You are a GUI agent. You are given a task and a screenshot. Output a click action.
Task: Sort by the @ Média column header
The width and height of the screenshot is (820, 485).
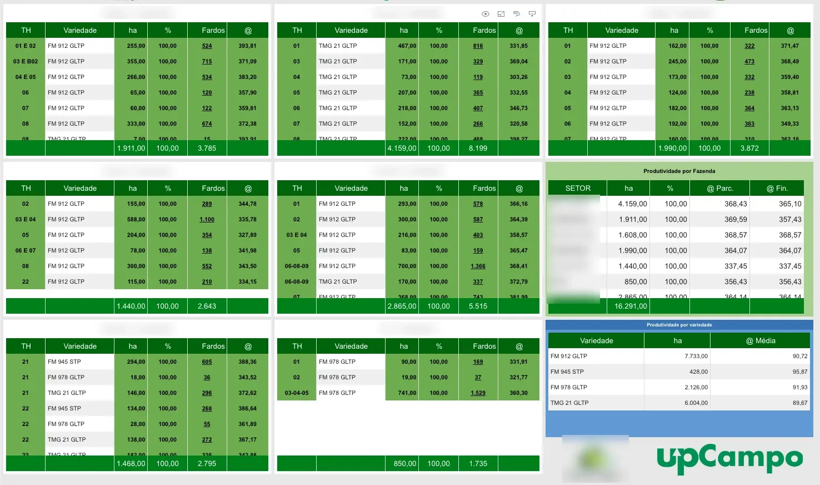coord(761,340)
